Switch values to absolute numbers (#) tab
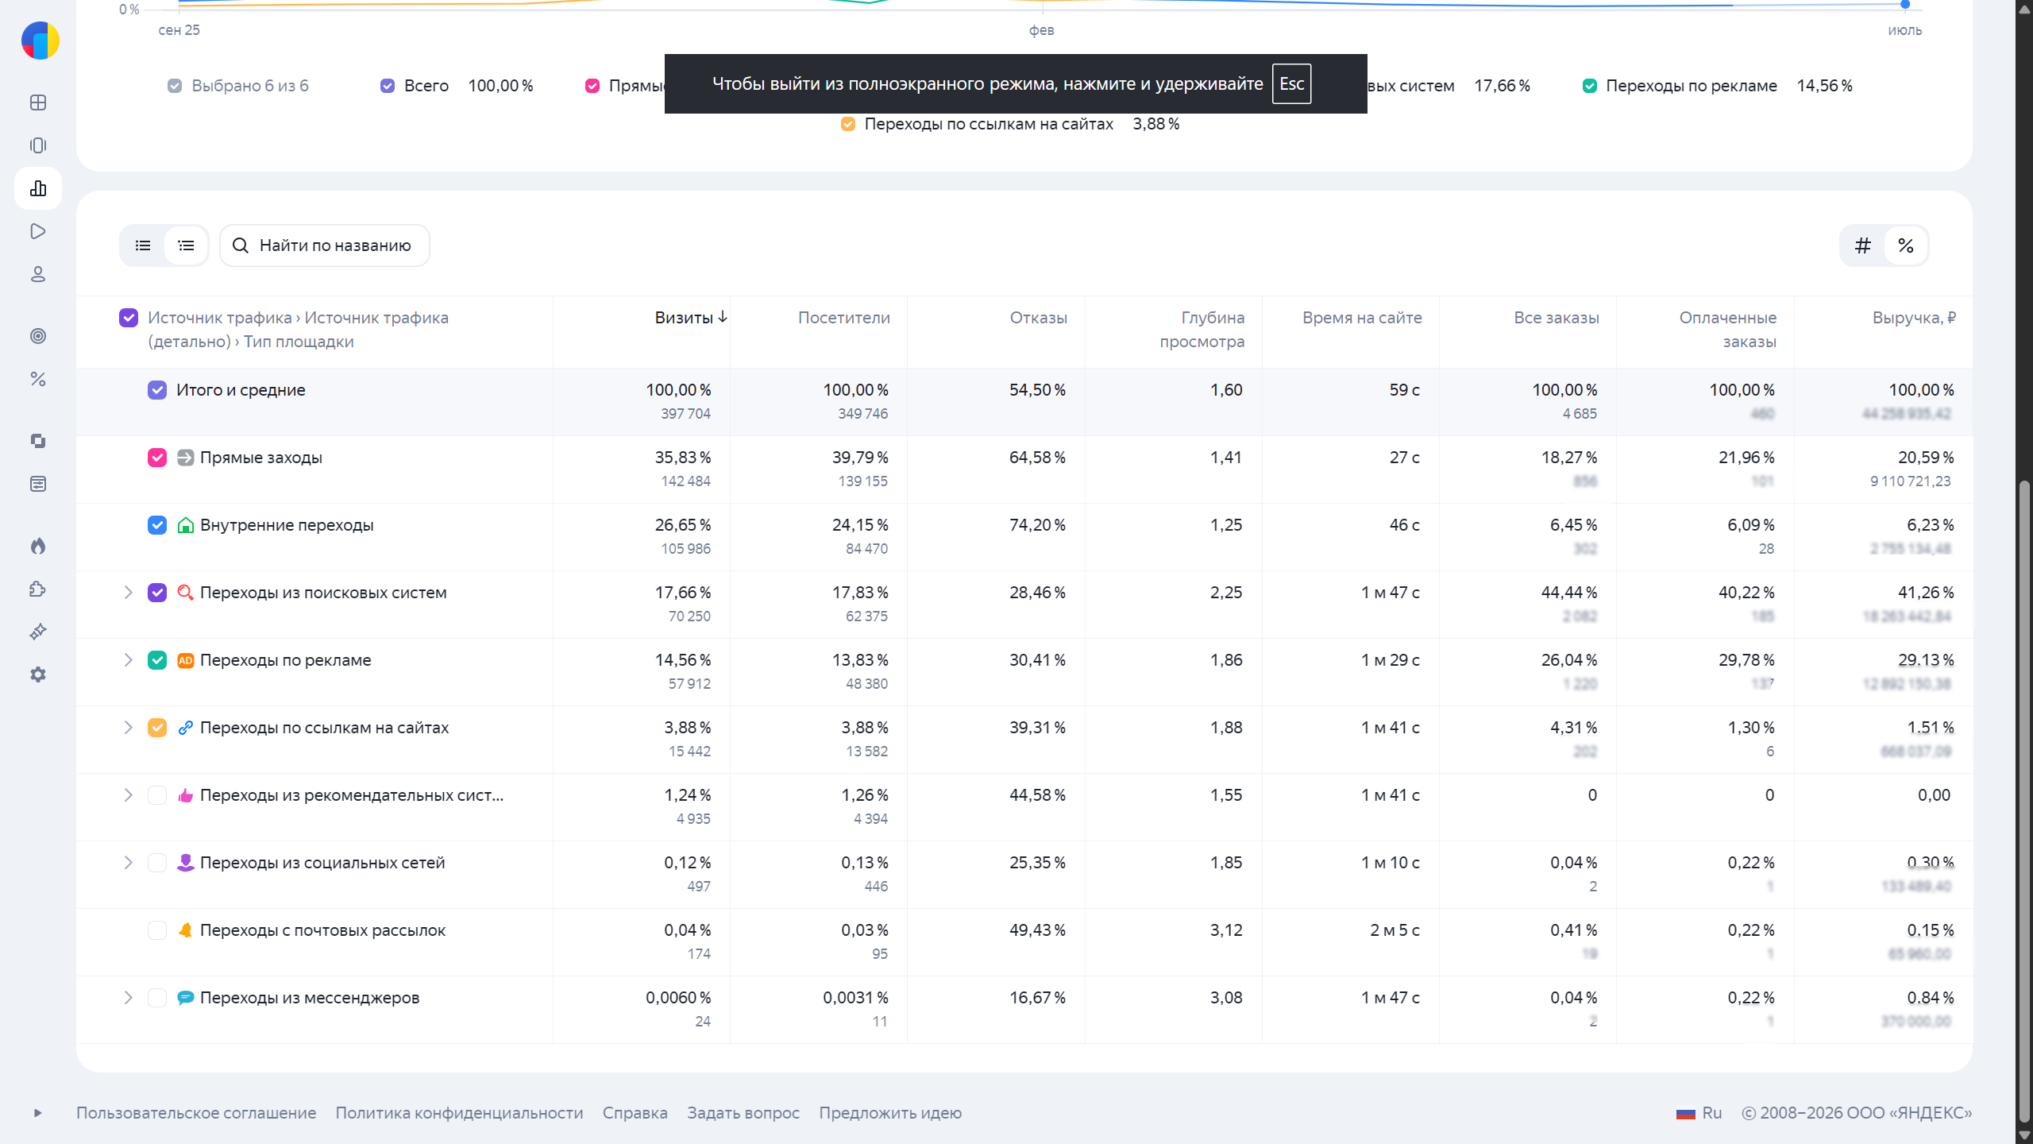 tap(1863, 245)
